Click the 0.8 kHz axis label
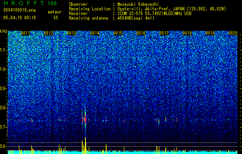Image resolution: width=242 pixels, height=154 pixels. 3,108
